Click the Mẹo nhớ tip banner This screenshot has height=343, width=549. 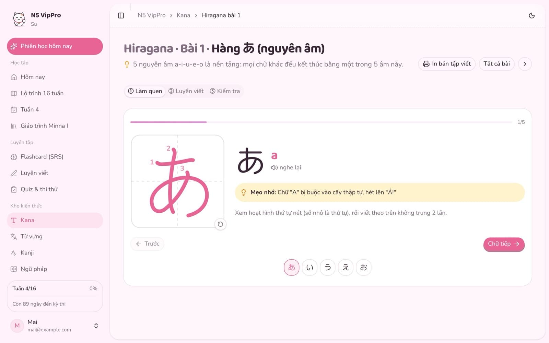coord(380,192)
